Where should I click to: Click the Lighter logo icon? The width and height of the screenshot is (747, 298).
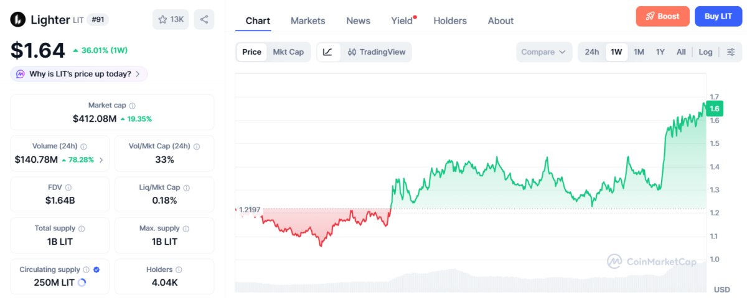coord(18,19)
